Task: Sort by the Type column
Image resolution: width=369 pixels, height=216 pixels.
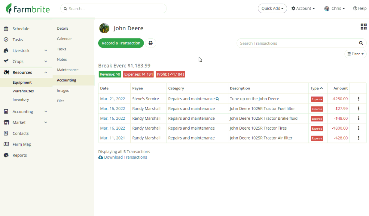Action: pyautogui.click(x=316, y=88)
